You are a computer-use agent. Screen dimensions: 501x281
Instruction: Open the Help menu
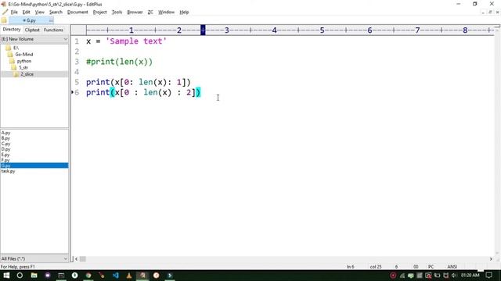(x=184, y=12)
